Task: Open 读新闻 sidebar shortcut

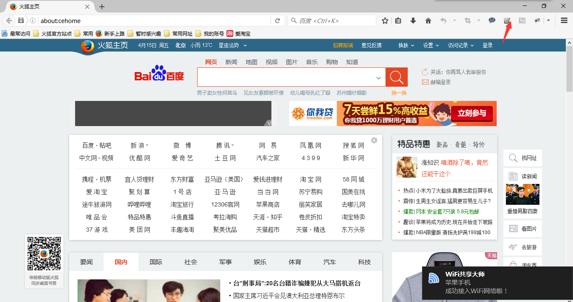Action: (x=522, y=176)
